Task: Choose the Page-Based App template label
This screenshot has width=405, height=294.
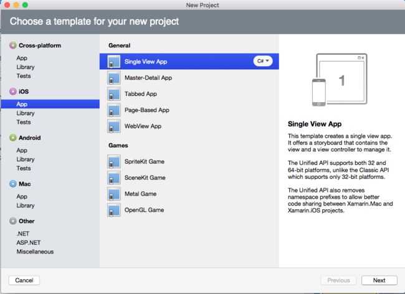Action: 146,110
